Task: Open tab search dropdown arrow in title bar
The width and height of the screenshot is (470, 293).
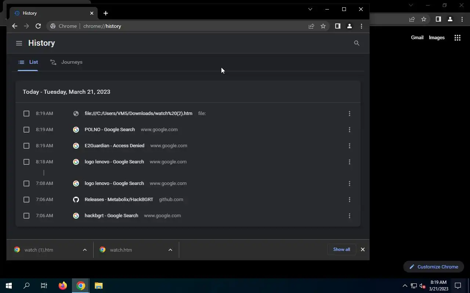Action: 310,9
